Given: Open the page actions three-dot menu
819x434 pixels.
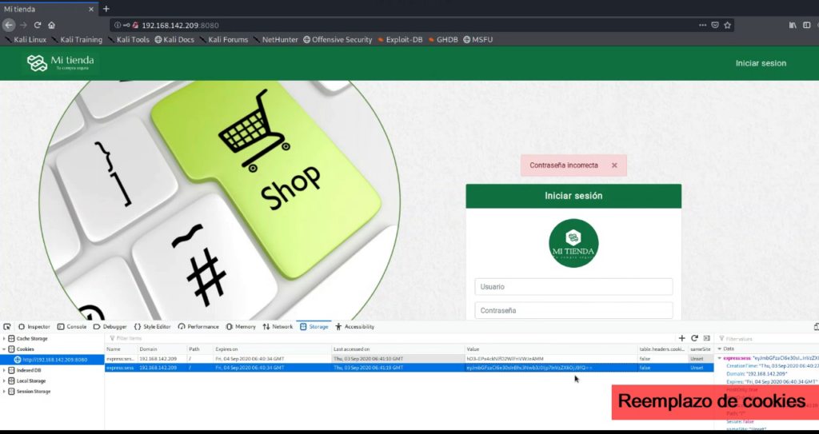Looking at the screenshot, I should coord(702,25).
